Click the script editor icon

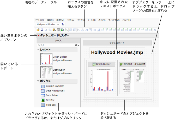point(58,30)
